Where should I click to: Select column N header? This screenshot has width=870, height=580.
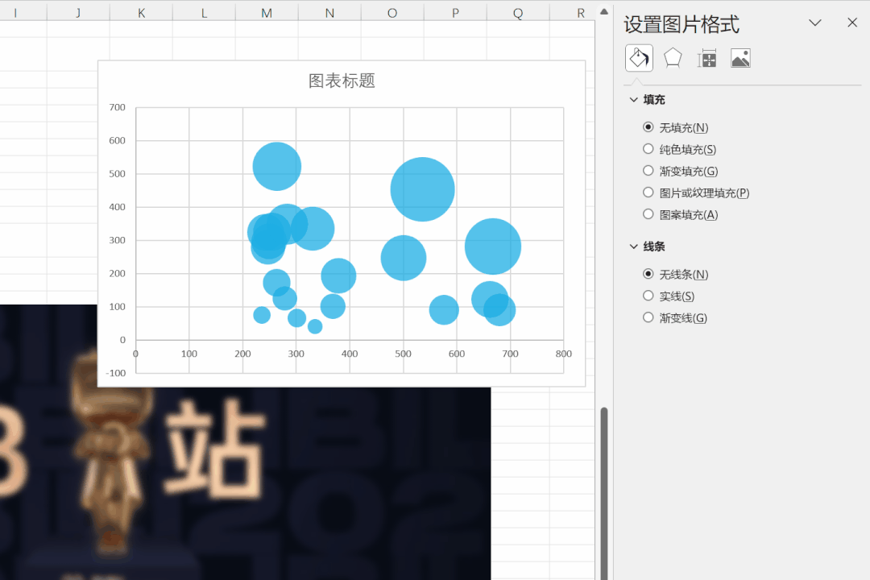tap(329, 13)
